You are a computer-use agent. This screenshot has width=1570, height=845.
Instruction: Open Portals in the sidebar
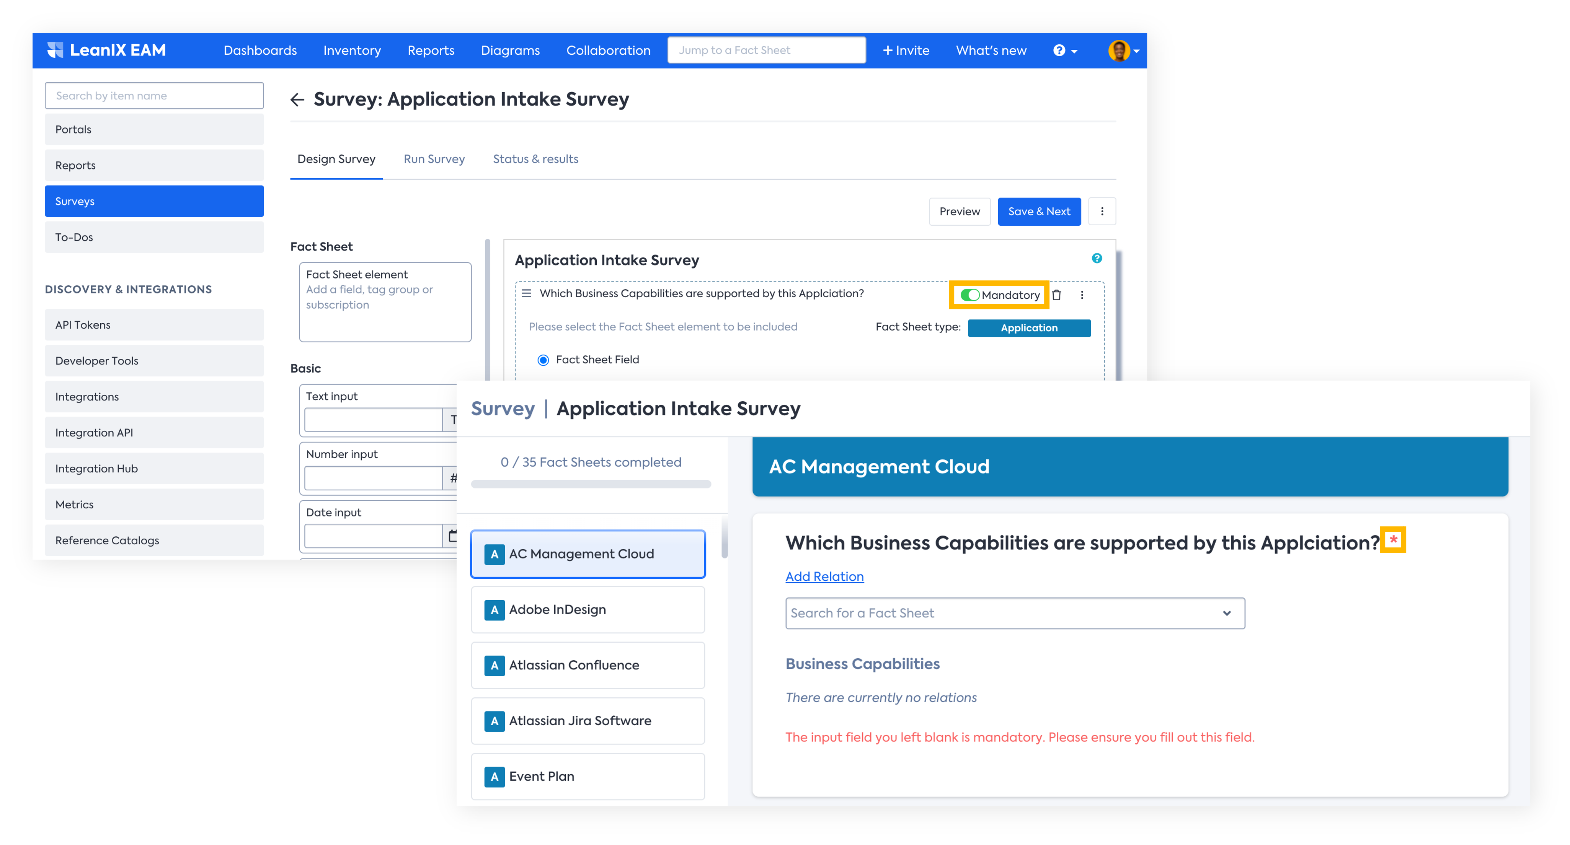154,129
